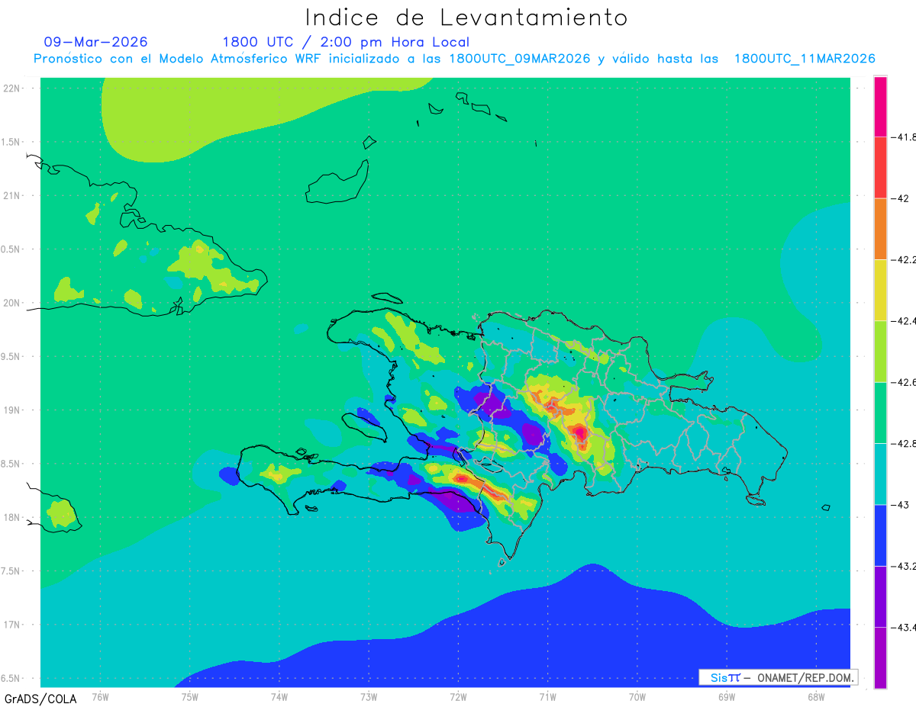Click the '8.5N' latitude label
Screen dimensions: 916x707
[11, 464]
